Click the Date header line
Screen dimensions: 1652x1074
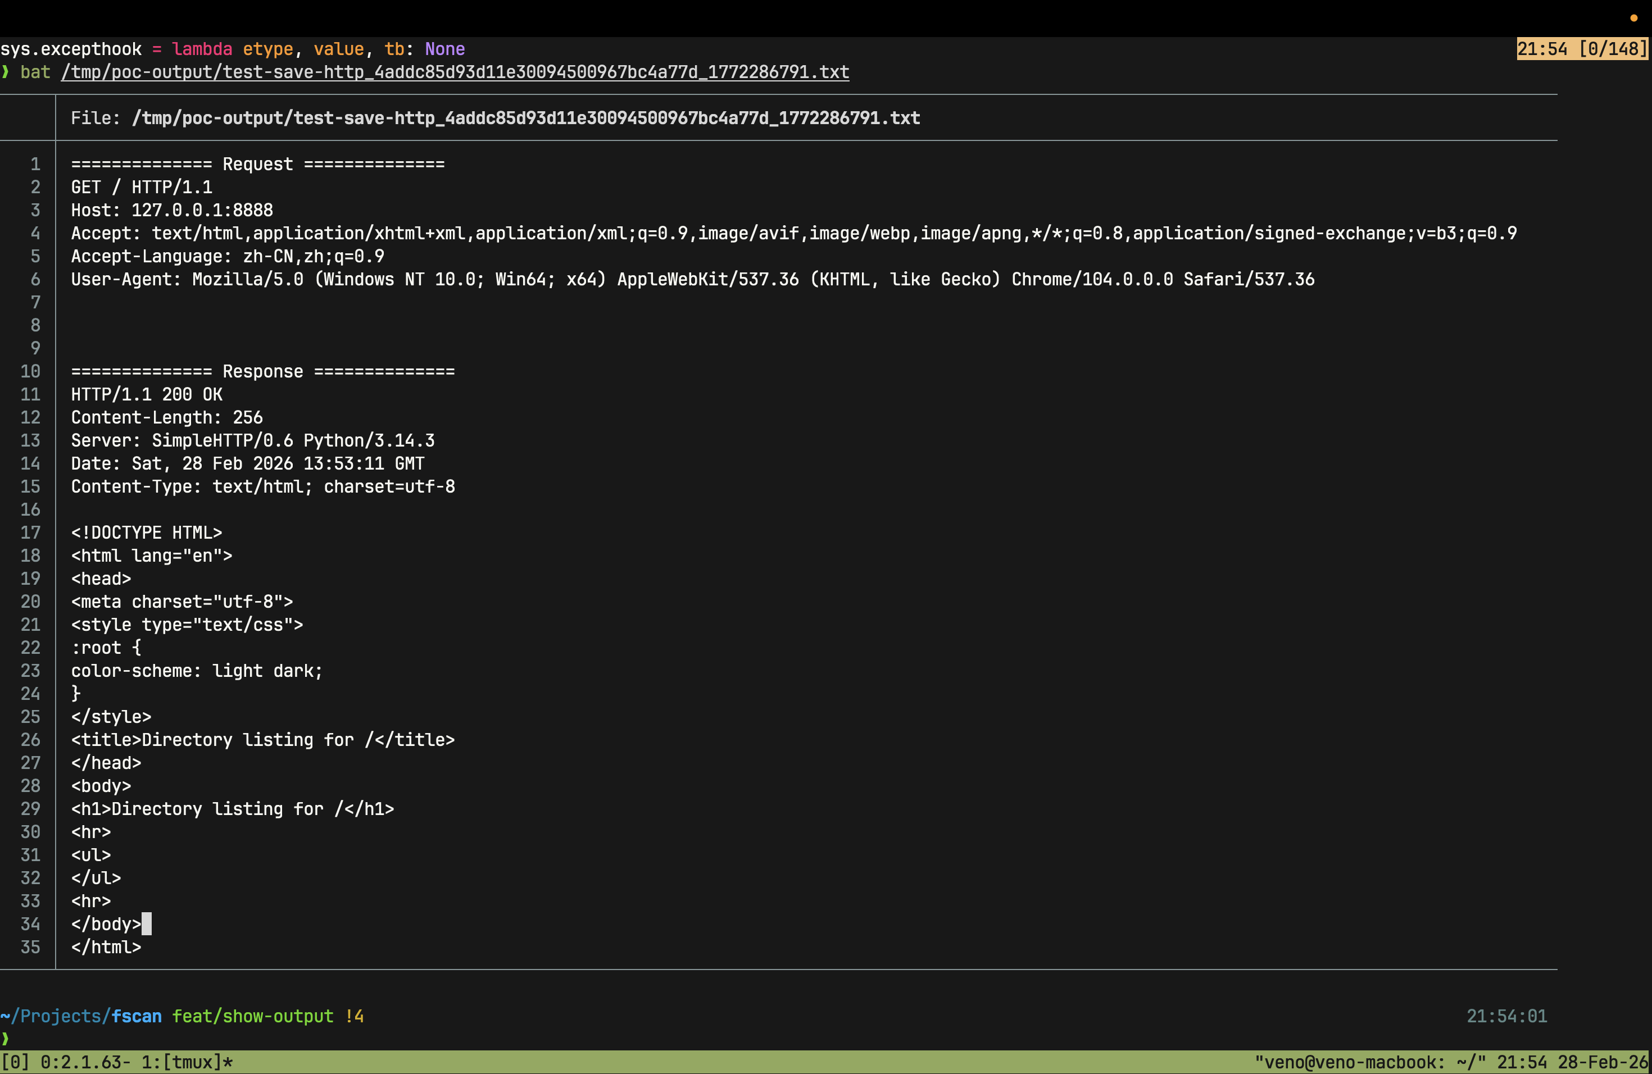pos(248,463)
